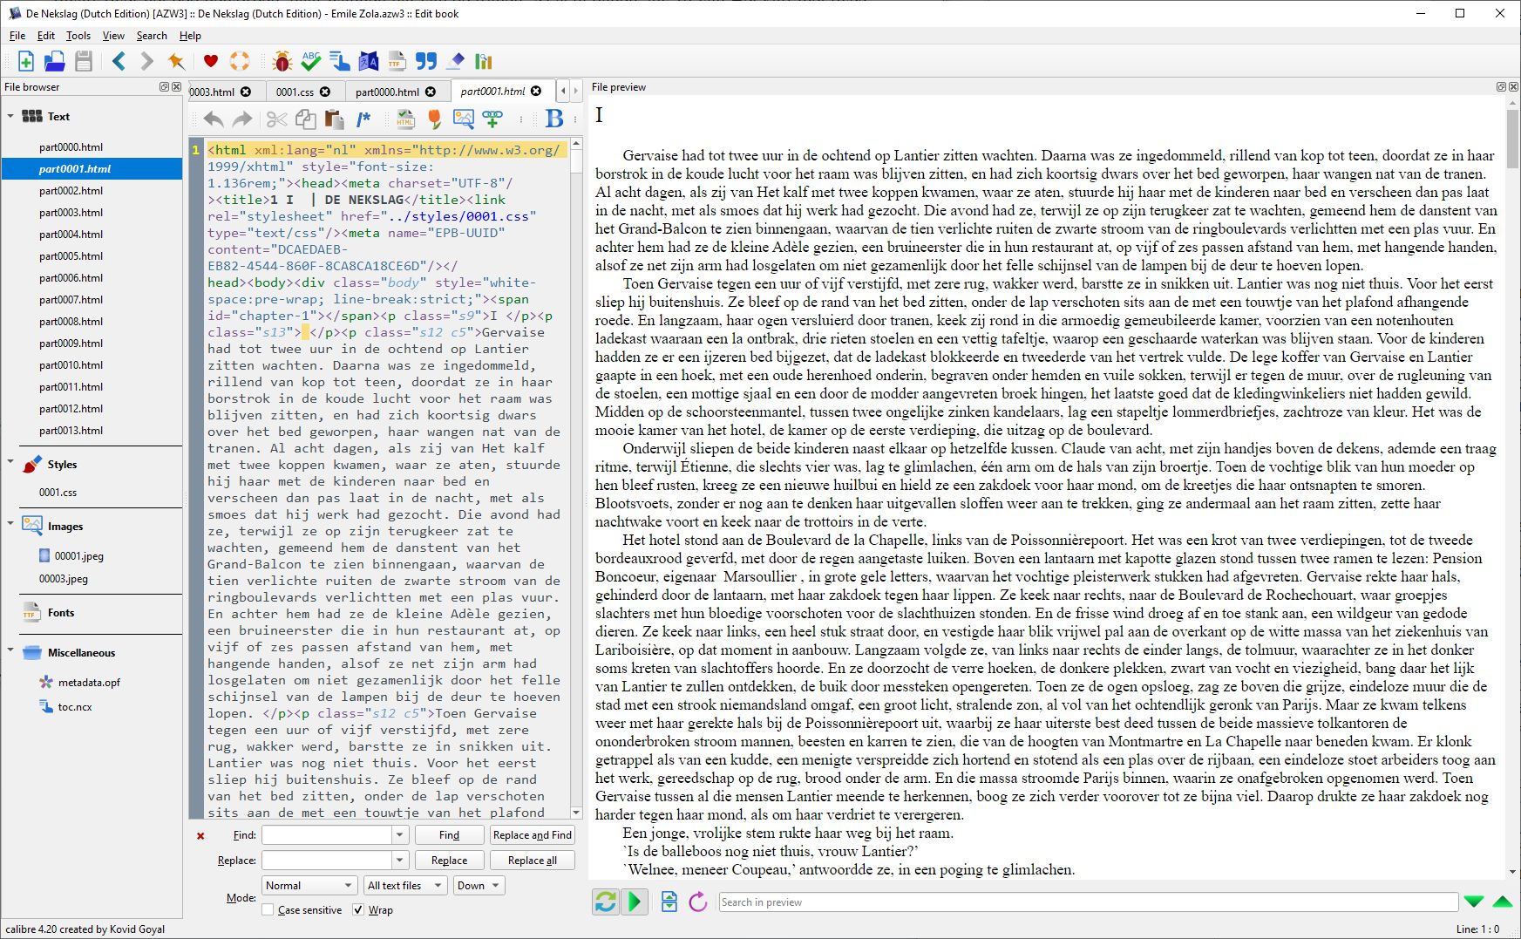The image size is (1521, 939).
Task: Toggle the green play sync preview button
Action: (635, 902)
